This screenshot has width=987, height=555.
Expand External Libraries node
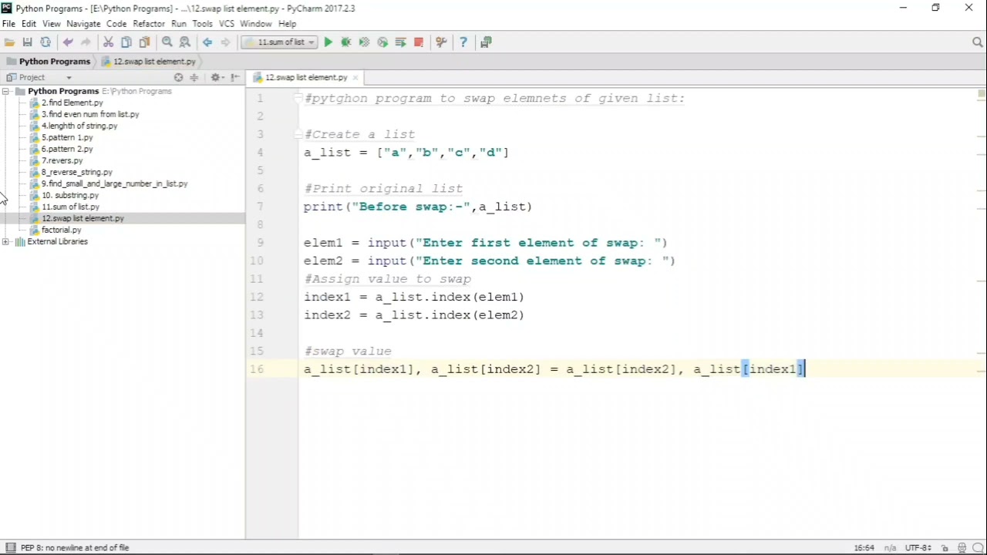click(6, 241)
